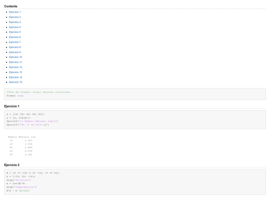Follow the Ejercicio 12 link
Image resolution: width=270 pixels, height=202 pixels.
[15, 67]
